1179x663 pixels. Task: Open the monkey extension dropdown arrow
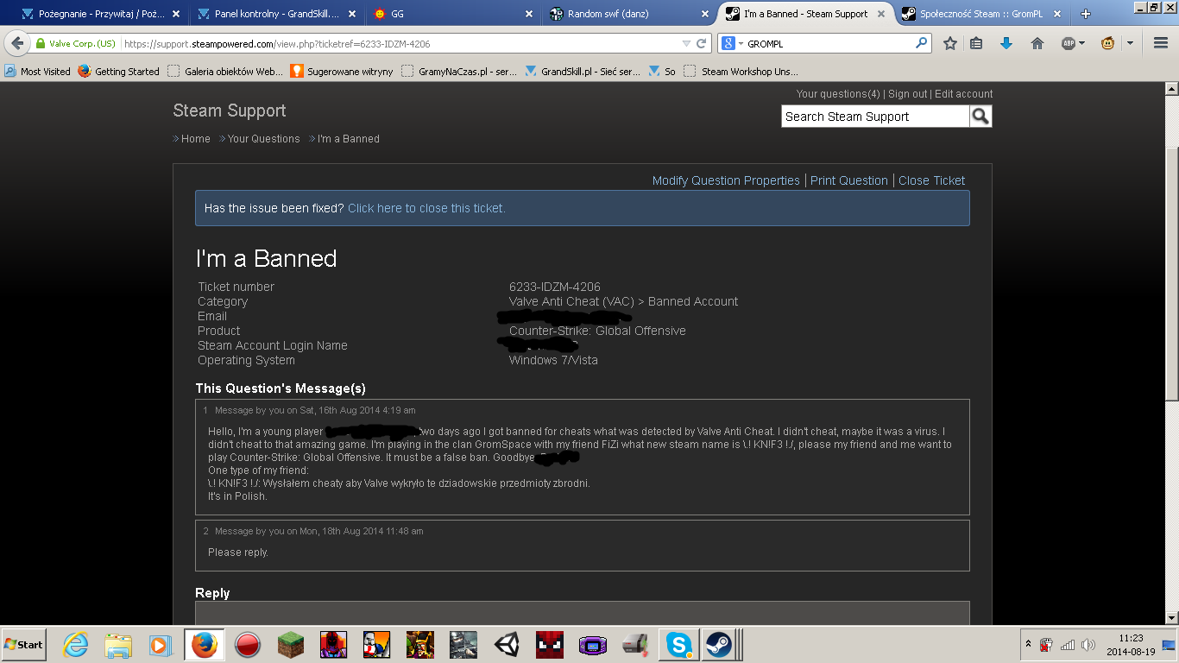[x=1129, y=43]
